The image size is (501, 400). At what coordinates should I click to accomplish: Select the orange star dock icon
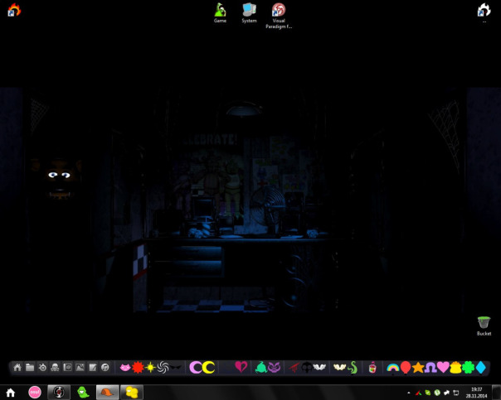tap(418, 367)
